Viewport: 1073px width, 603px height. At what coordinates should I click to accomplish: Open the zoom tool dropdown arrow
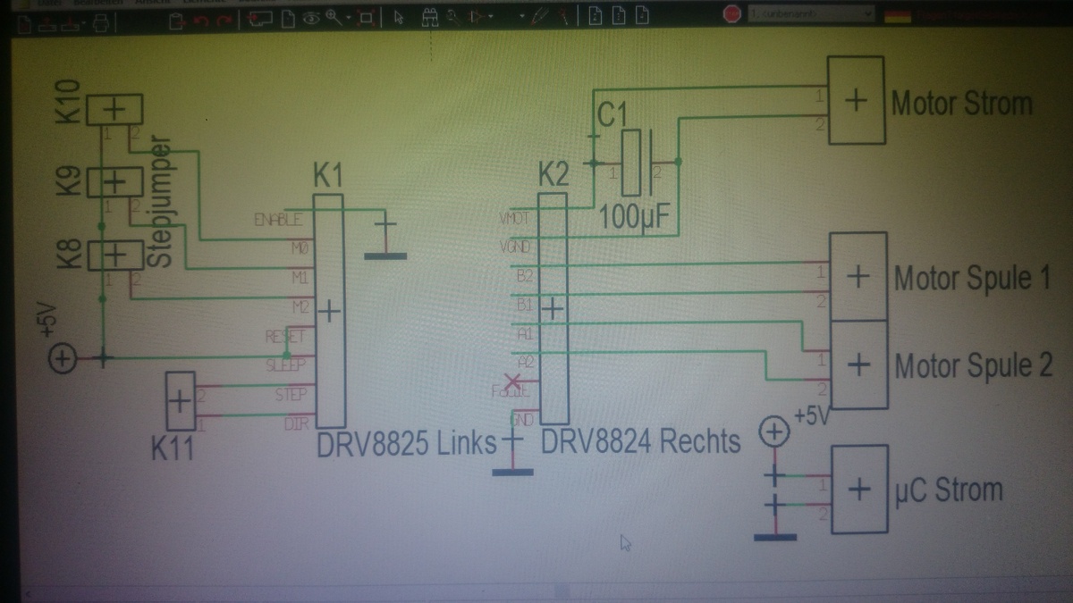(349, 18)
